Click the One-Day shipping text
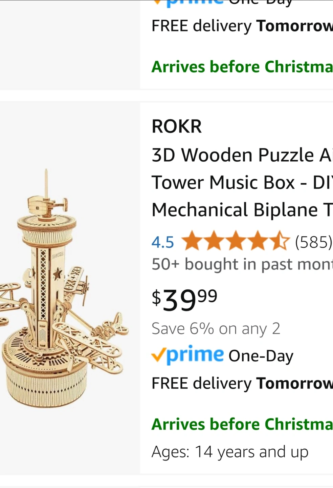 pyautogui.click(x=261, y=356)
